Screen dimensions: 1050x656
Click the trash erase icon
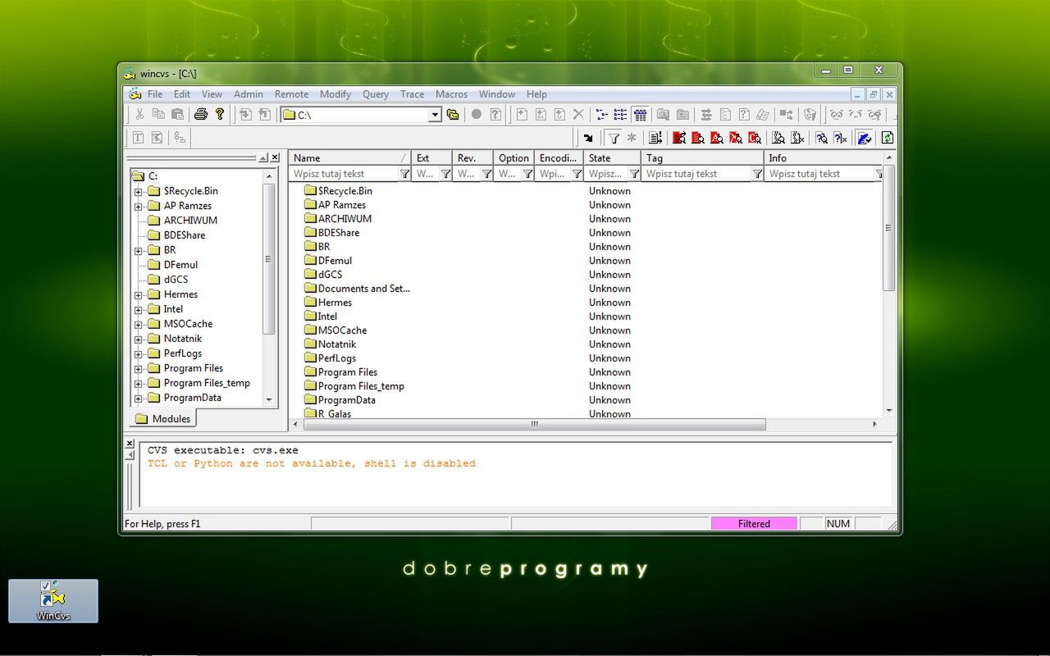[810, 115]
